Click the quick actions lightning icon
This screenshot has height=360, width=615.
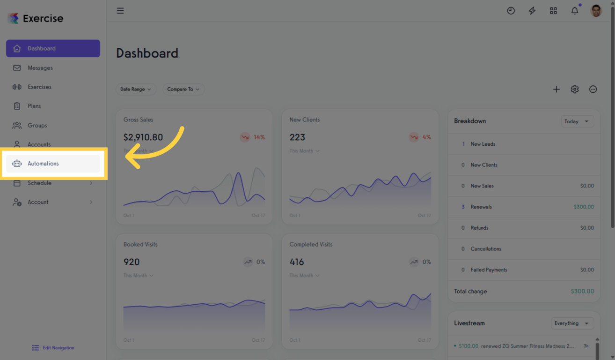click(x=532, y=10)
